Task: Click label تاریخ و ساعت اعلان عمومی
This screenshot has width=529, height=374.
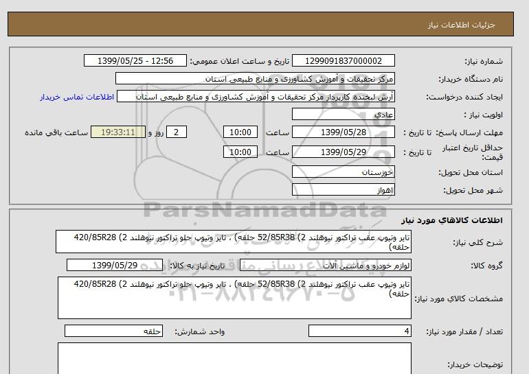Action: (x=240, y=61)
